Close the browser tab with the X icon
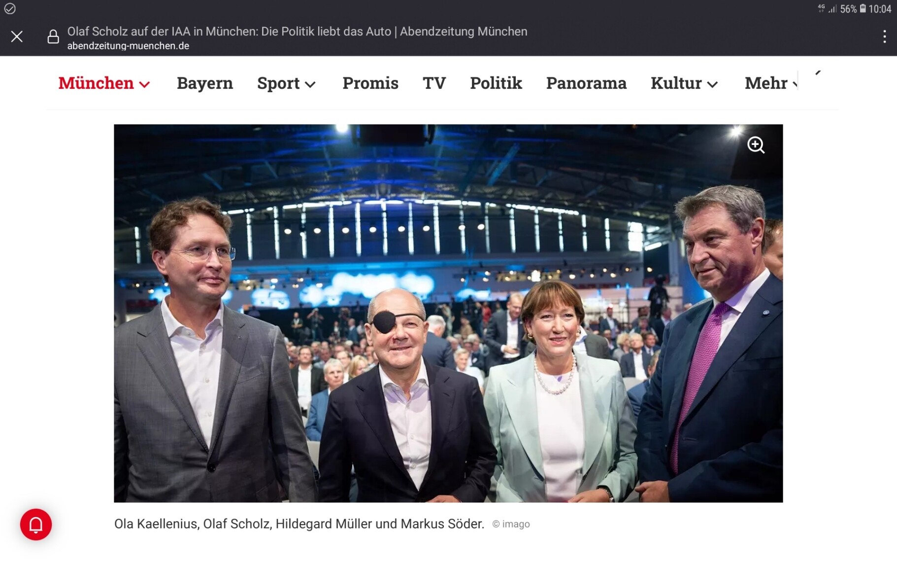This screenshot has height=561, width=897. [17, 36]
